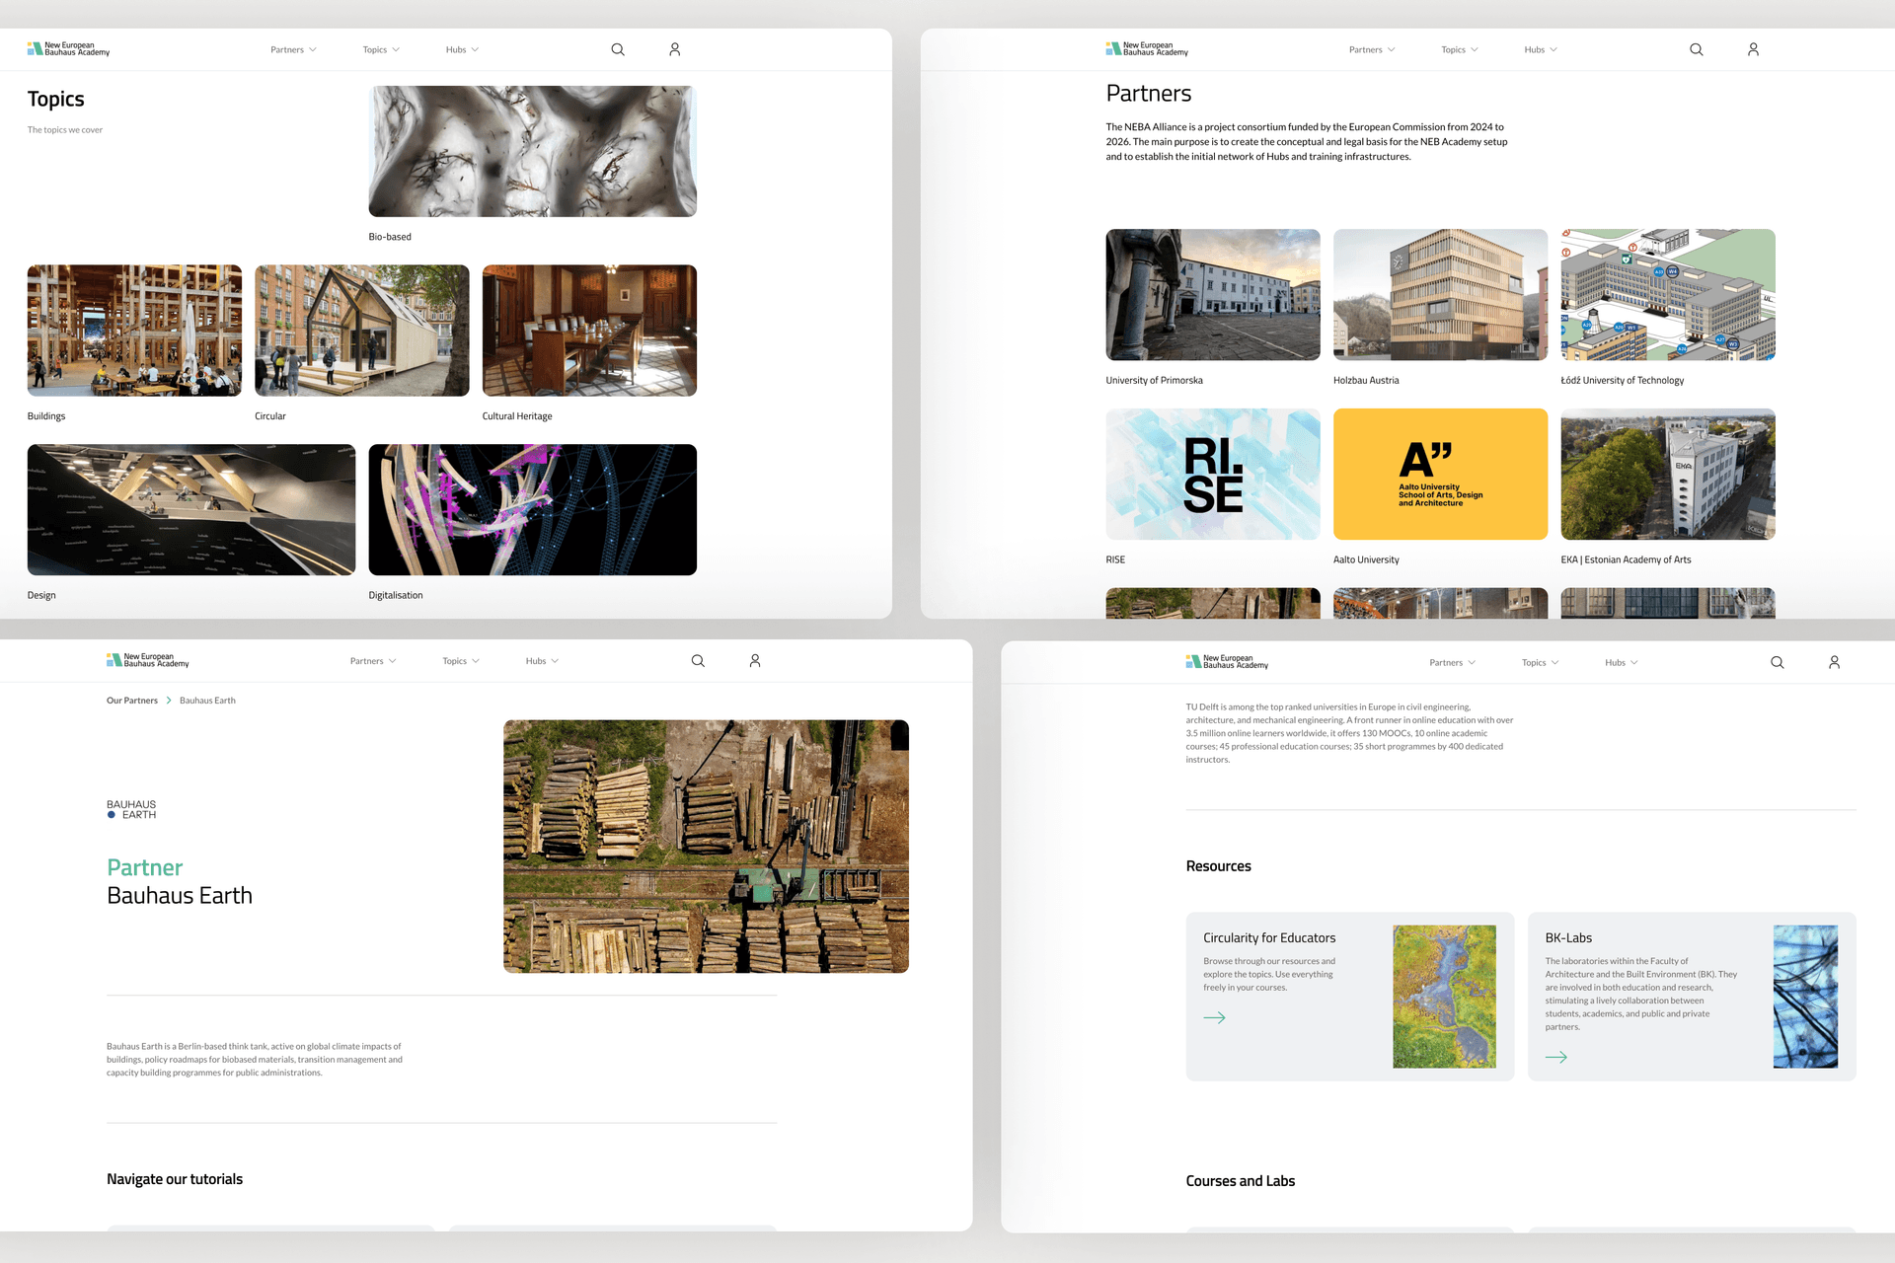Open the Cultural Heritage topic image

tap(589, 331)
